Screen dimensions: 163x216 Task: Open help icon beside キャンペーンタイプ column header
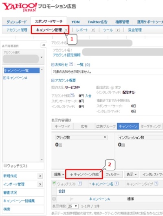[x=156, y=183]
